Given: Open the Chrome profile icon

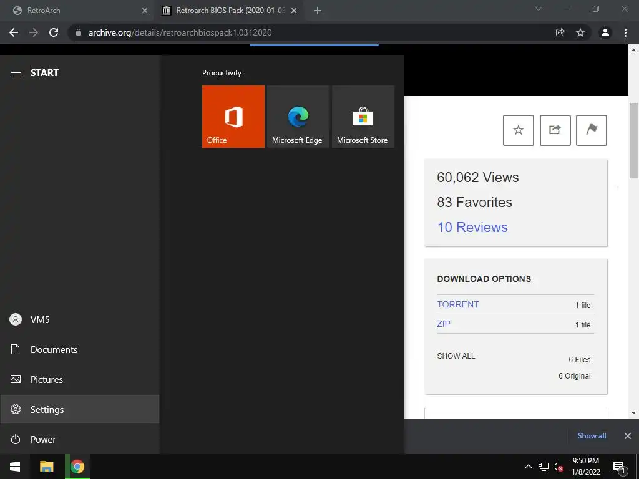Looking at the screenshot, I should click(605, 32).
